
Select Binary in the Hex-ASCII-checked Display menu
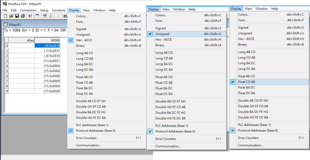(x=106, y=46)
